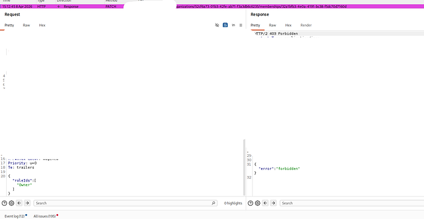Click line number 20 in the Request
424x219 pixels.
coord(3,176)
